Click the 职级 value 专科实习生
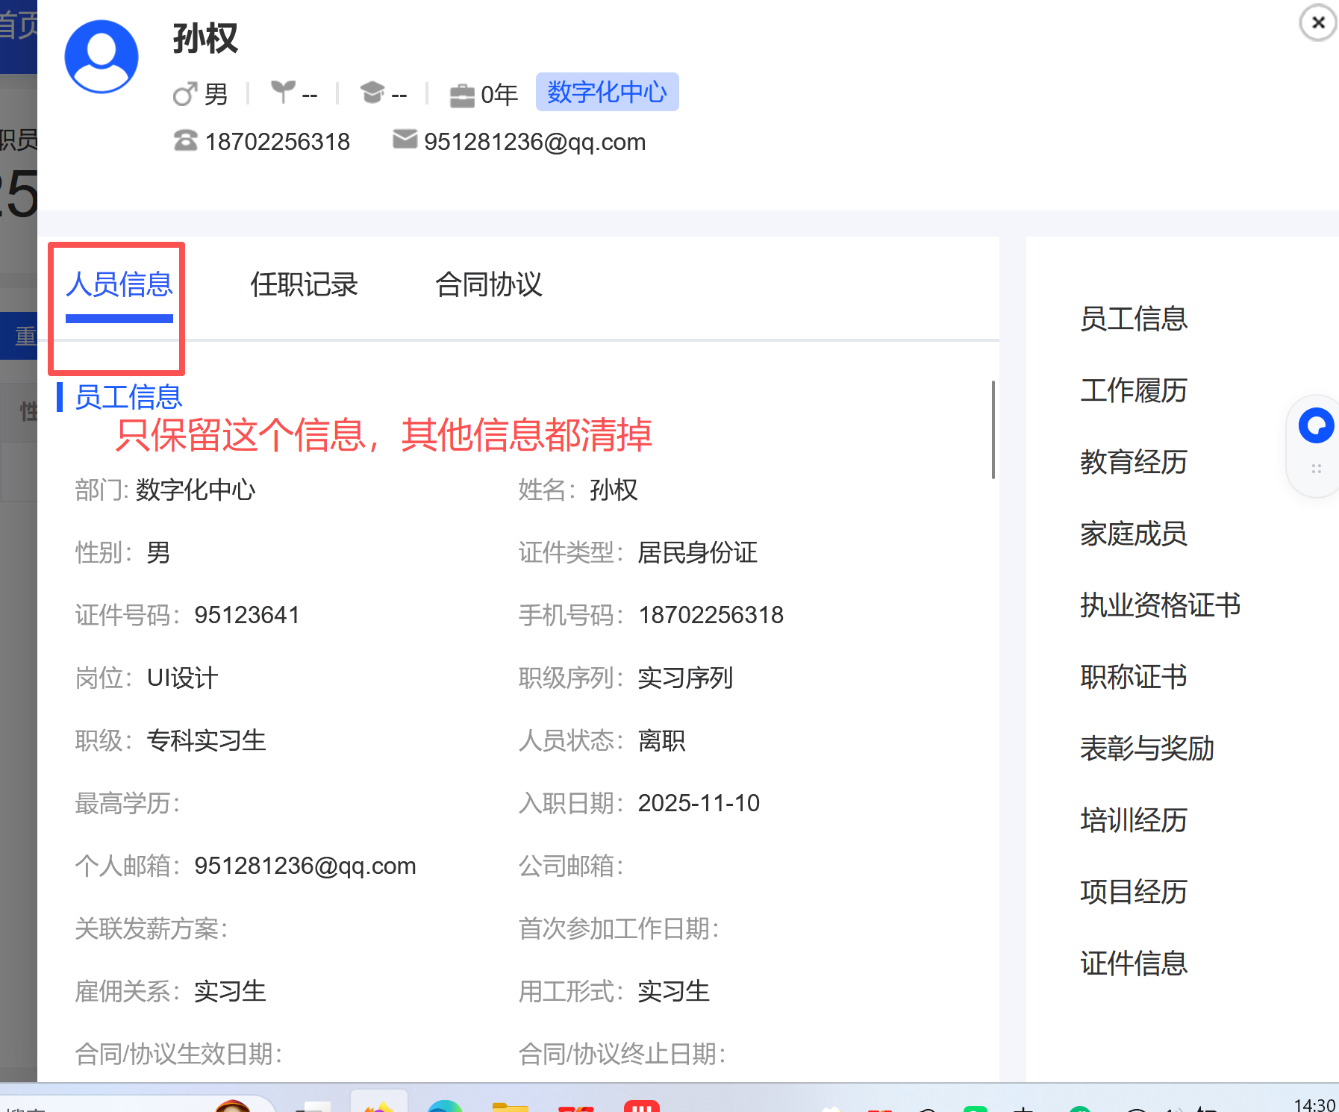The height and width of the screenshot is (1112, 1339). [207, 741]
